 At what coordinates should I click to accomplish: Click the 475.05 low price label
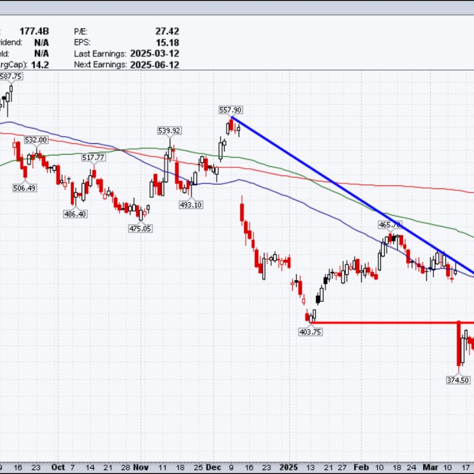pos(140,228)
